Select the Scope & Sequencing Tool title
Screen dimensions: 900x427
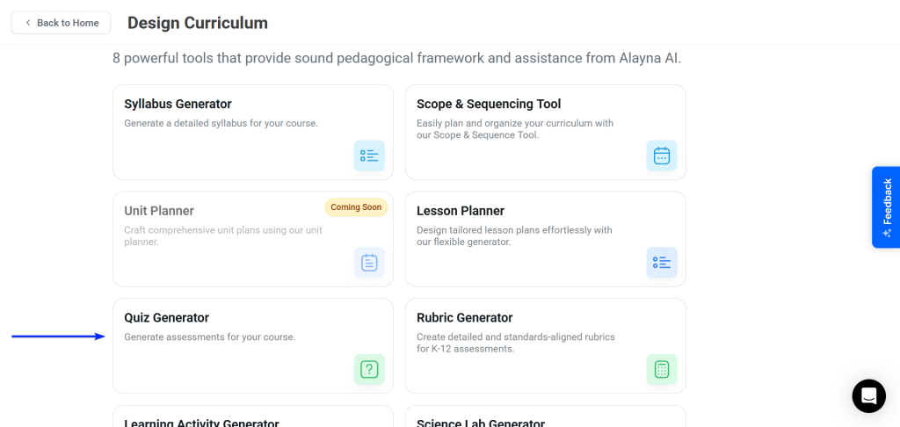(x=489, y=104)
